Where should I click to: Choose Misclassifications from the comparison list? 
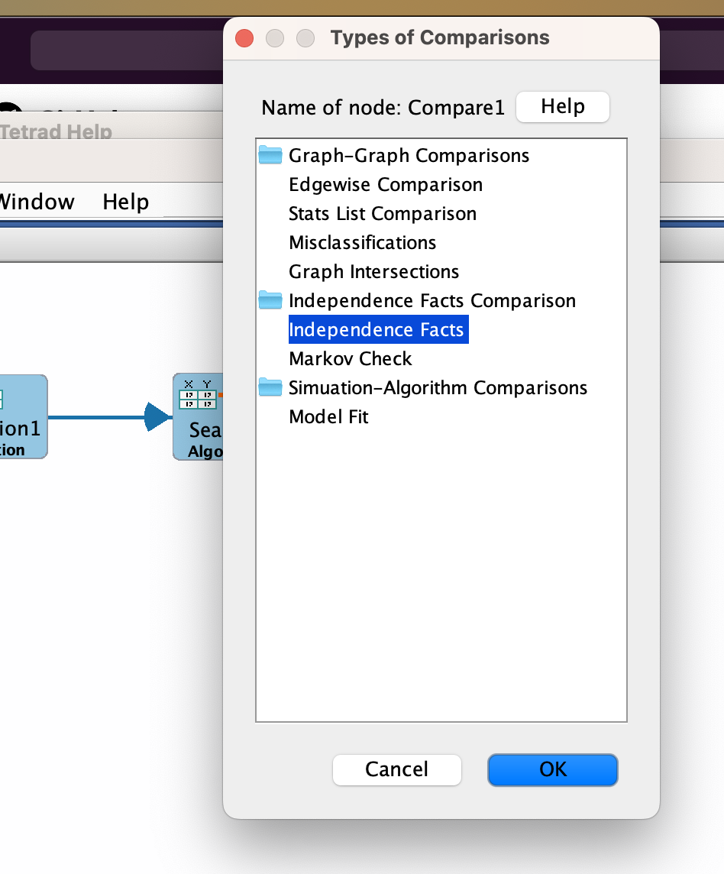coord(362,242)
